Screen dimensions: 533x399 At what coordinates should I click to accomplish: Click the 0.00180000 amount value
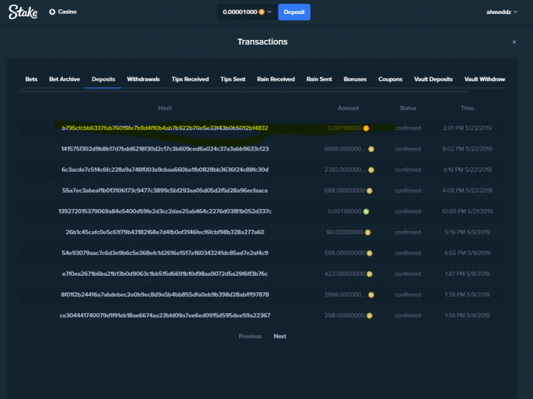point(344,128)
